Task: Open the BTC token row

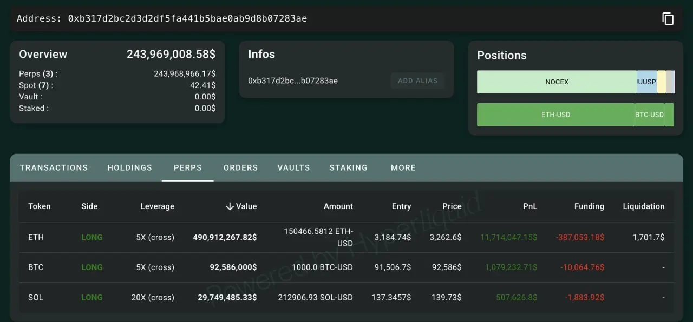Action: [x=36, y=267]
